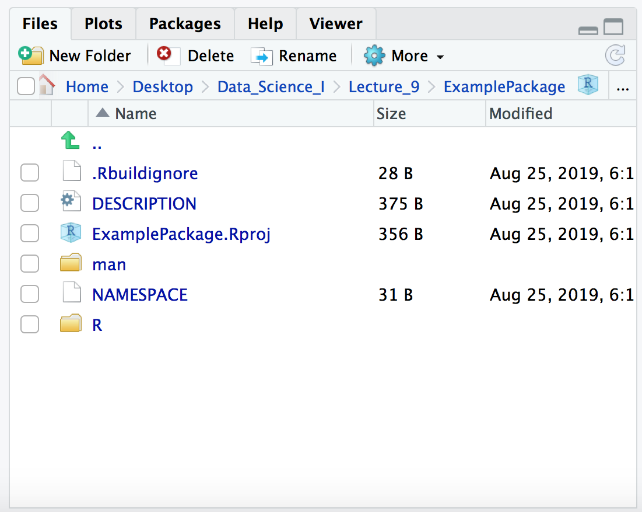Viewport: 642px width, 512px height.
Task: Click the Rename file icon
Action: [x=262, y=56]
